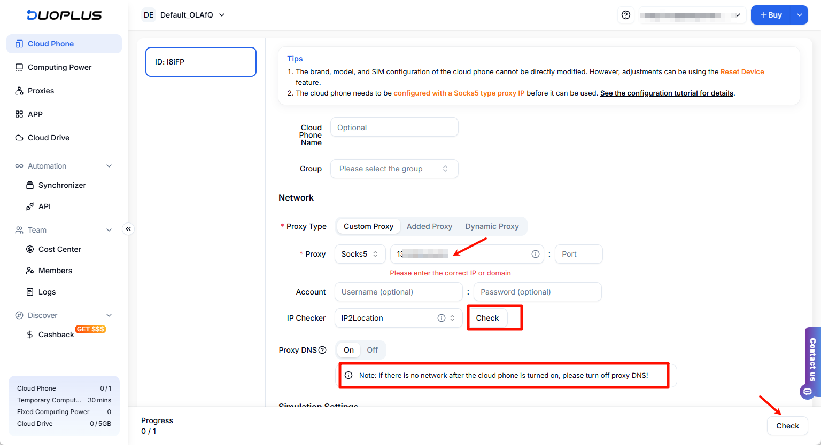The height and width of the screenshot is (445, 821).
Task: Turn Proxy DNS Off
Action: [372, 350]
